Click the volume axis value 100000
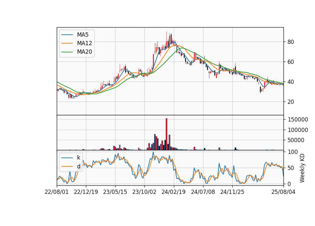The image size is (315, 226). pos(298,130)
